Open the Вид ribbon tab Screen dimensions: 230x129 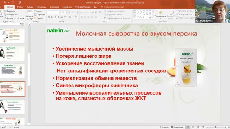pos(96,7)
